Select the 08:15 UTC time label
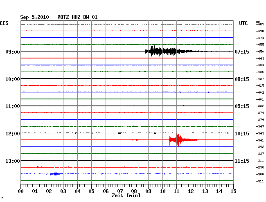266x202 pixels. click(x=242, y=79)
